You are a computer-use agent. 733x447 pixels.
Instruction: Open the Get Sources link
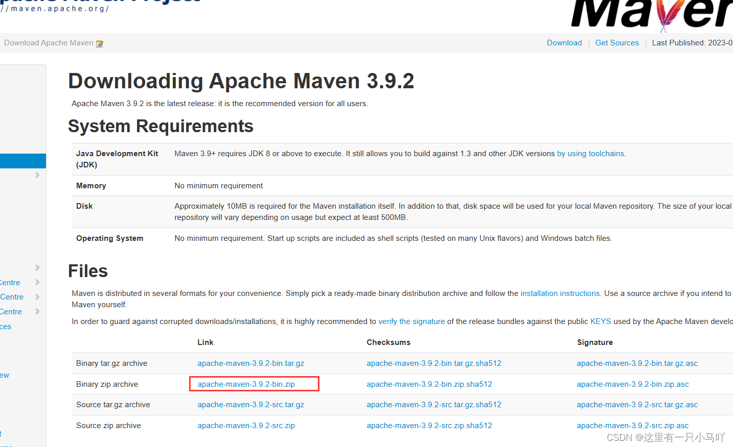(x=617, y=43)
